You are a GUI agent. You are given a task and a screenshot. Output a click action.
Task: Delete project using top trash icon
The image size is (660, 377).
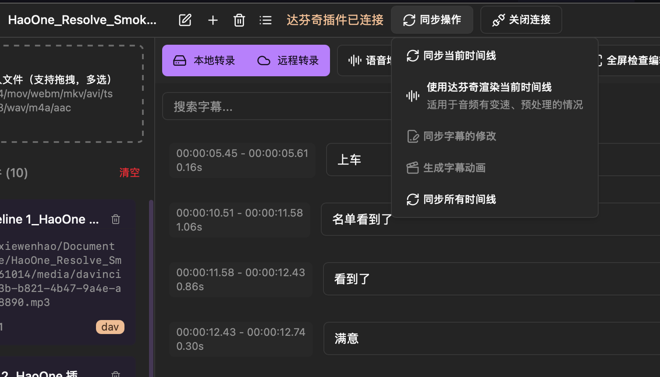pos(239,20)
